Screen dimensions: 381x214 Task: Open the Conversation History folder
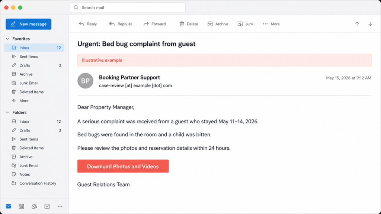coord(34,184)
